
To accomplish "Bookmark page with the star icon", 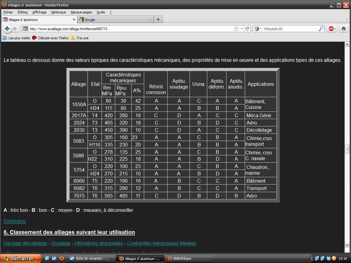I will click(236, 29).
